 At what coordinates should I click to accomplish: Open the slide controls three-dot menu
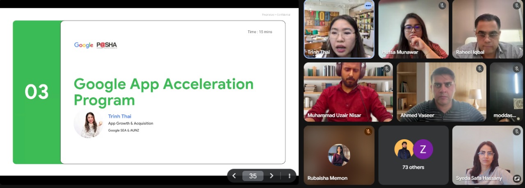click(x=289, y=176)
